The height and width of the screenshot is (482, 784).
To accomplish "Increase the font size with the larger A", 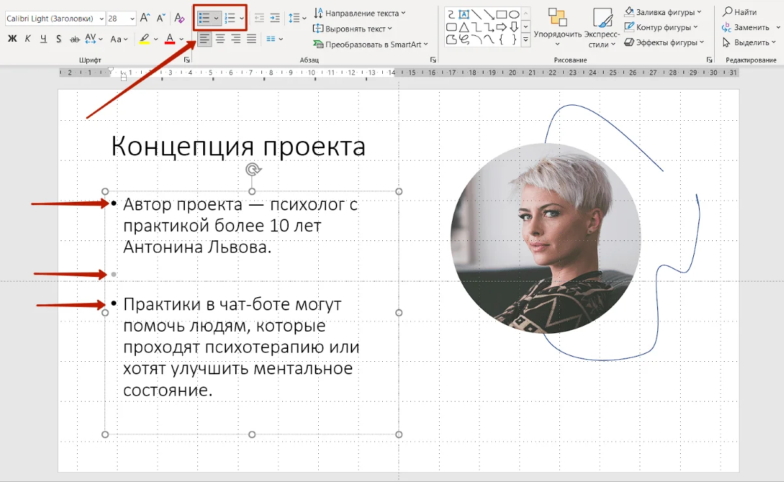I will tap(146, 18).
